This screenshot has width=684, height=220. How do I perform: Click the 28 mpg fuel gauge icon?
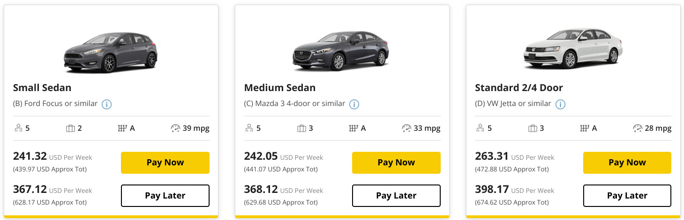coord(638,128)
